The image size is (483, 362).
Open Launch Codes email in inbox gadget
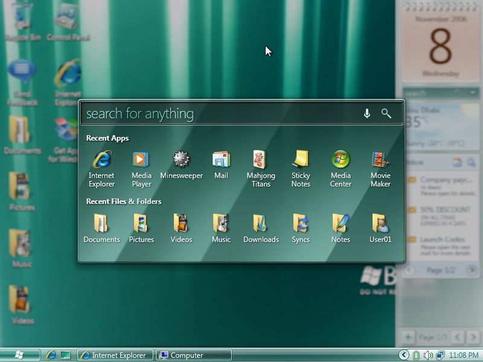(442, 246)
